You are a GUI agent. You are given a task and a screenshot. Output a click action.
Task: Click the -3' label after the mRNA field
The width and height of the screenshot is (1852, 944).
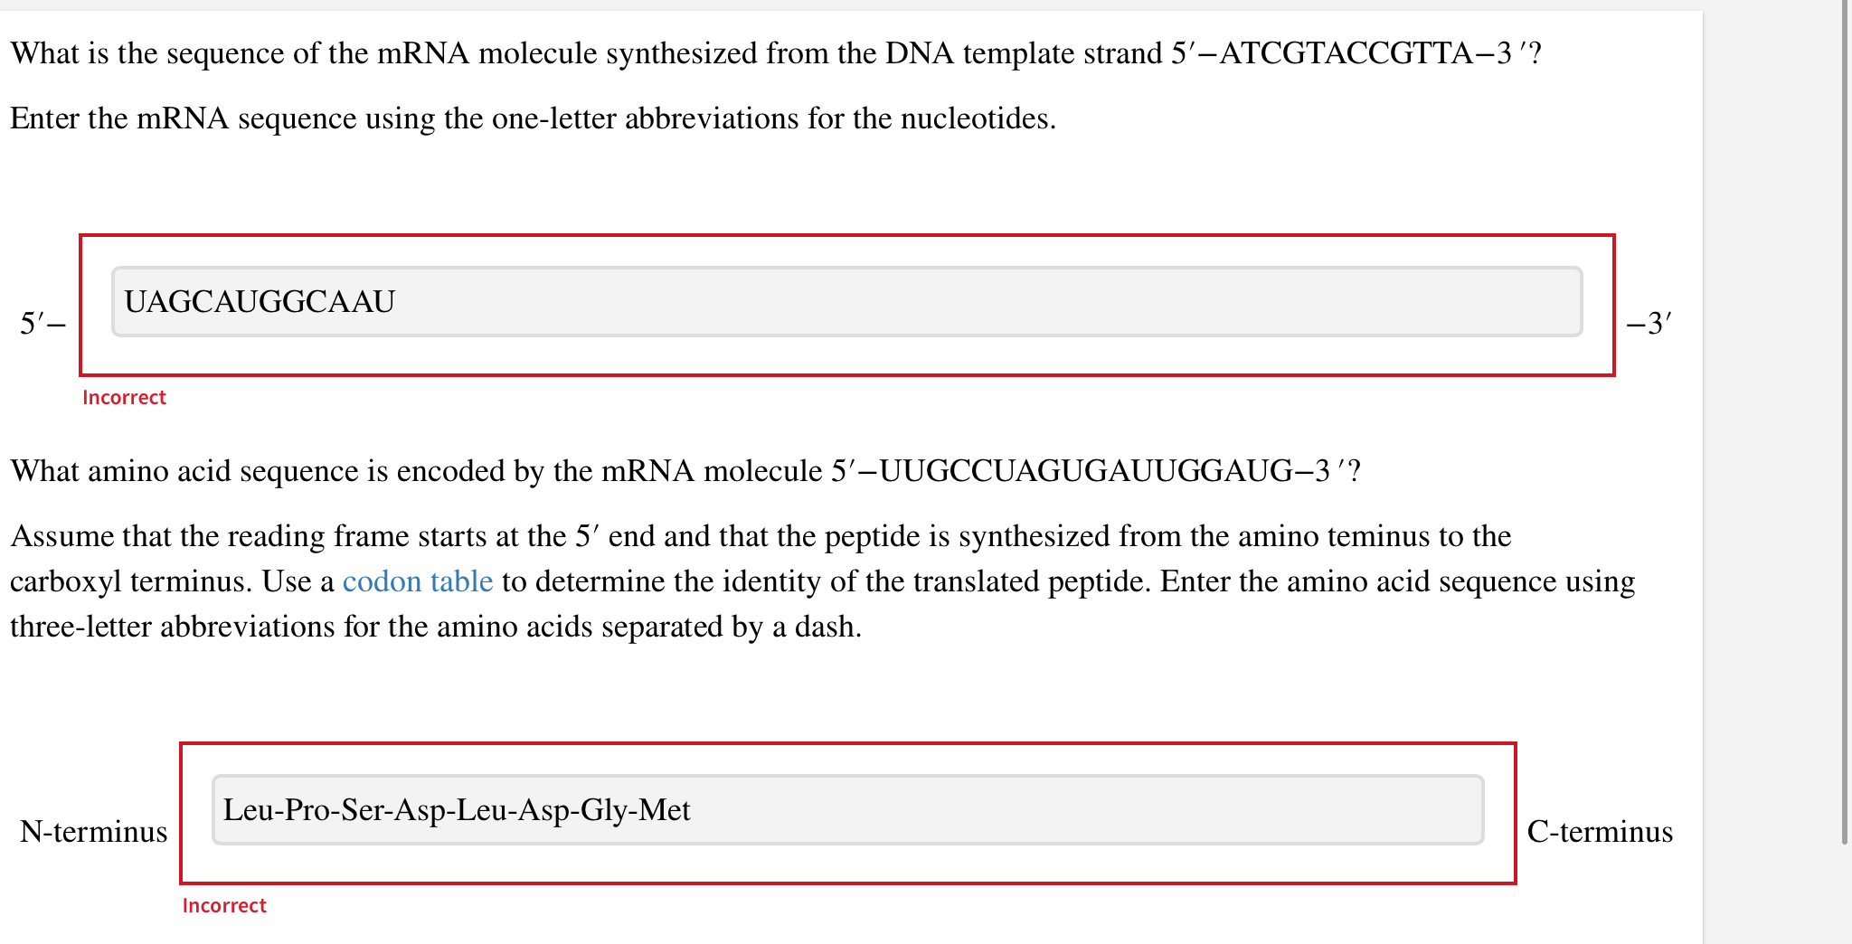[x=1649, y=321]
